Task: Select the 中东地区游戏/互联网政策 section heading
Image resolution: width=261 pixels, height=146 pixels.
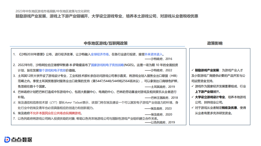Action: (x=106, y=43)
